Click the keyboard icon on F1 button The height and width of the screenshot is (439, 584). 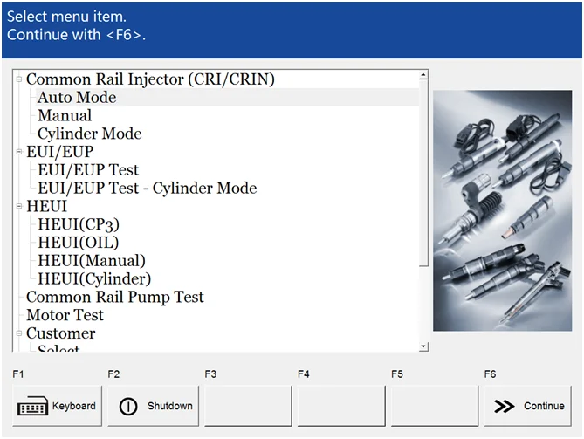click(33, 407)
